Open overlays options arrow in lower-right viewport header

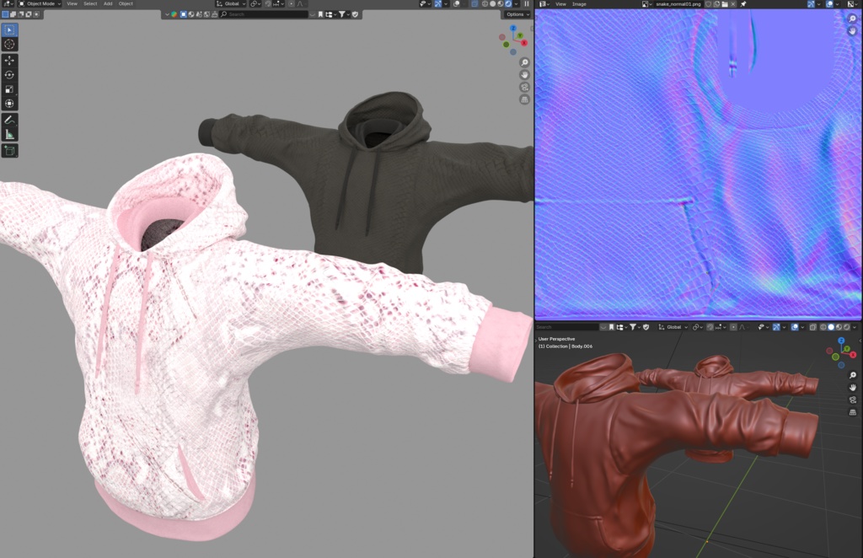click(803, 327)
